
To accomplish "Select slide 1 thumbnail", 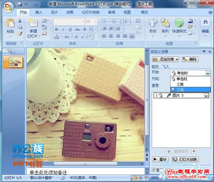I will tap(16, 62).
